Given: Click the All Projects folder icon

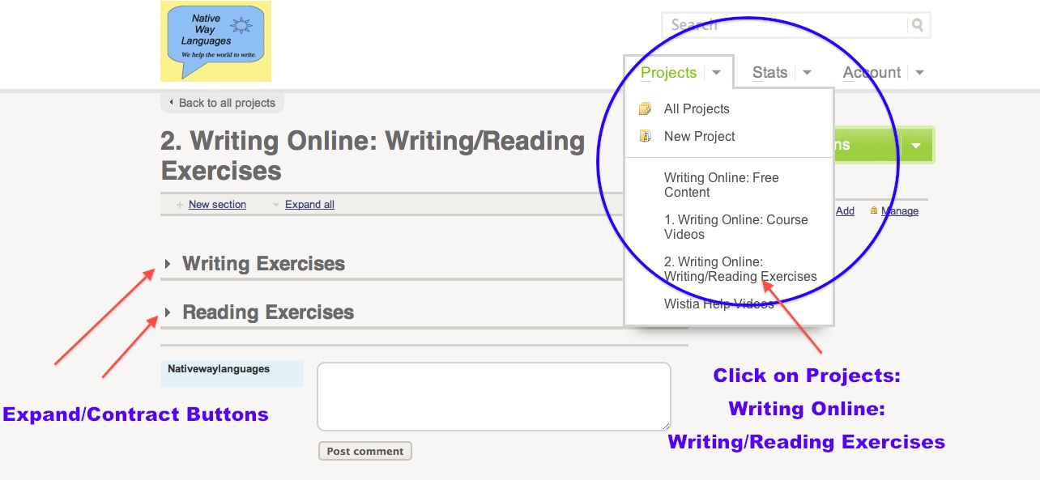Looking at the screenshot, I should pos(645,108).
